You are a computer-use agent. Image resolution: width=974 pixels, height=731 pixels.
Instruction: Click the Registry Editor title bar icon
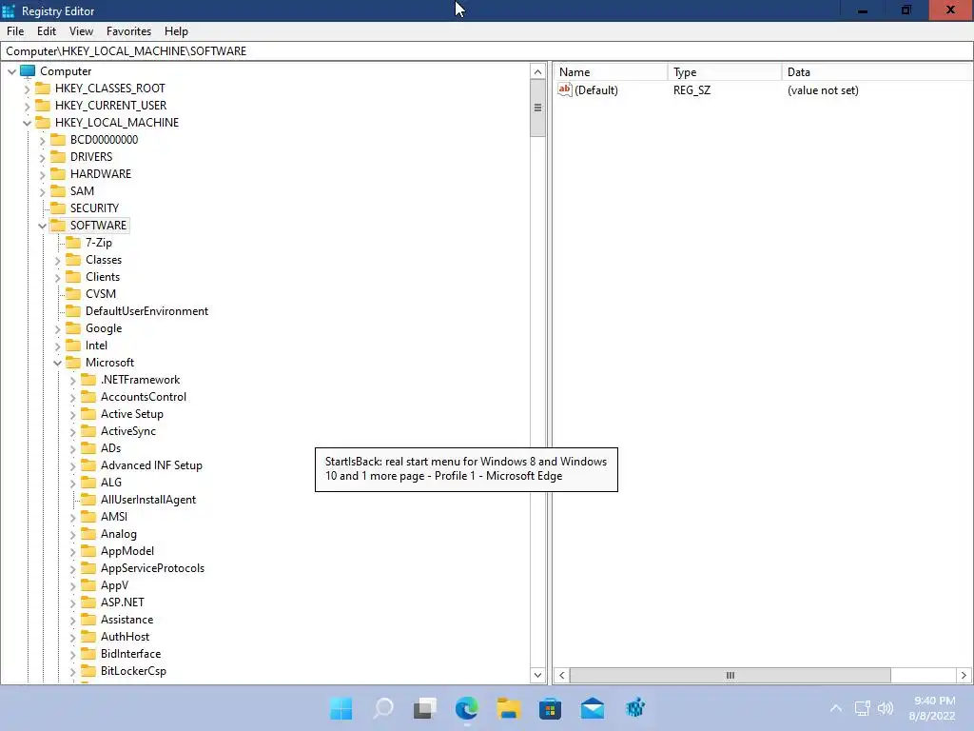(8, 11)
